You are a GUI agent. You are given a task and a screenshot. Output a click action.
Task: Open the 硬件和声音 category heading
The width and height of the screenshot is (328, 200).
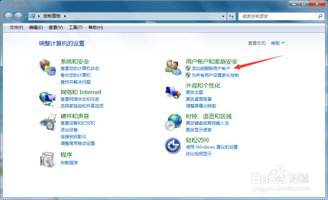(x=75, y=116)
